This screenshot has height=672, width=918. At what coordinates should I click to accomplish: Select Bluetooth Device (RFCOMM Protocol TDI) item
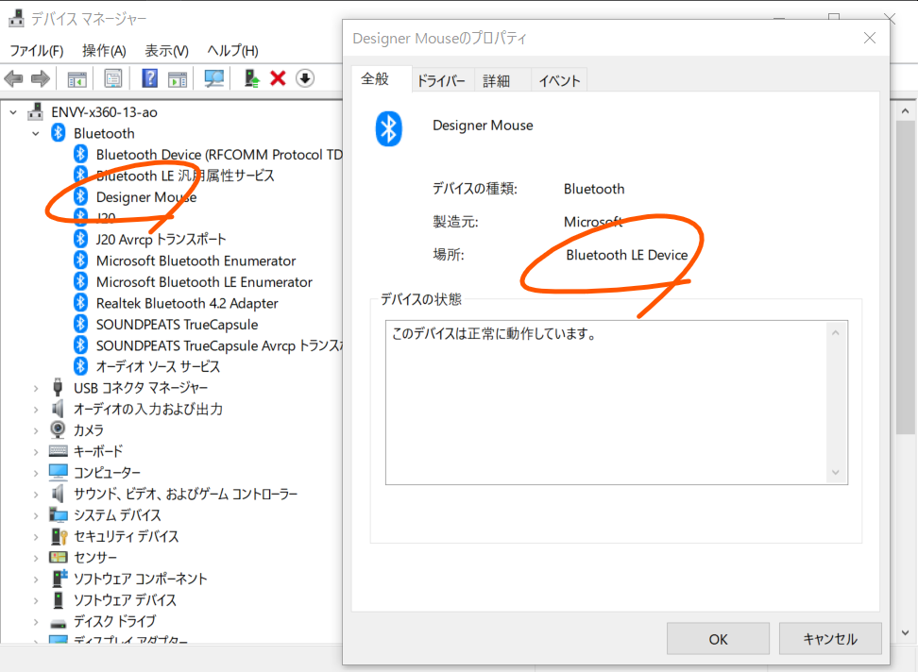click(x=219, y=155)
